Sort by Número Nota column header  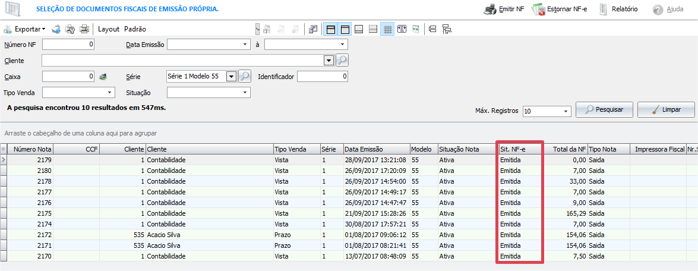30,149
